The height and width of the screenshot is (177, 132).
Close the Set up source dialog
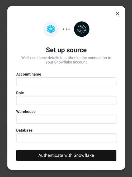tap(117, 14)
